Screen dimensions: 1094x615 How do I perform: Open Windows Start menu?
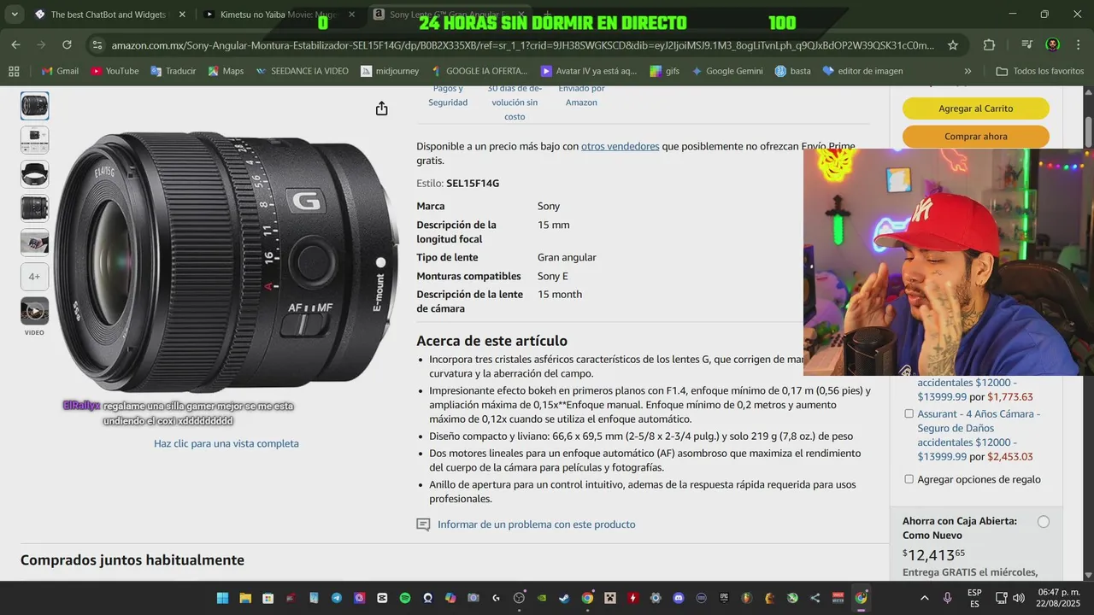click(x=222, y=598)
